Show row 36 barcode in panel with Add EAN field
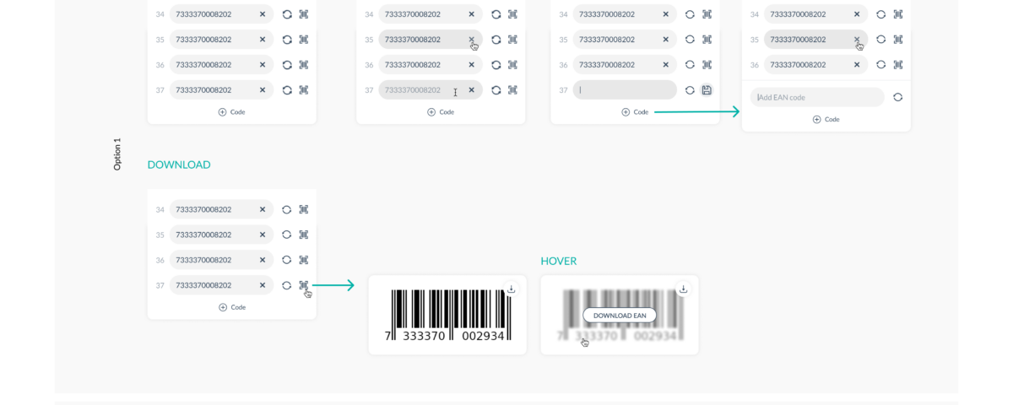This screenshot has height=405, width=1013. pos(898,65)
